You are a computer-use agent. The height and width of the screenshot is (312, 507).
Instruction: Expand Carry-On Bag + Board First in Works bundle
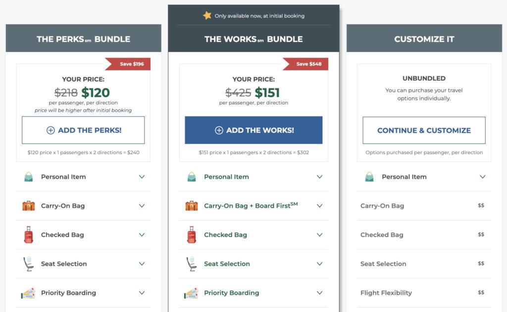(x=320, y=206)
